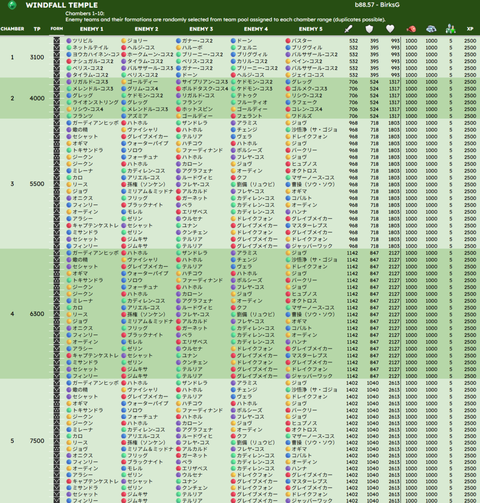
Task: Click the purple element dot next to ツリビル
Action: (68, 41)
